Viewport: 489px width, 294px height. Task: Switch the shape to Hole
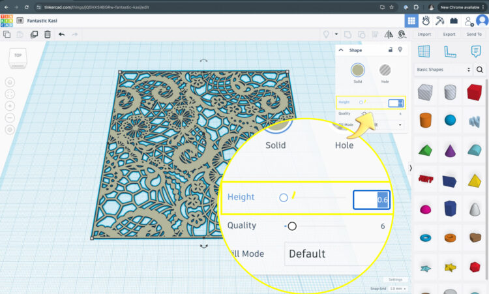(386, 70)
